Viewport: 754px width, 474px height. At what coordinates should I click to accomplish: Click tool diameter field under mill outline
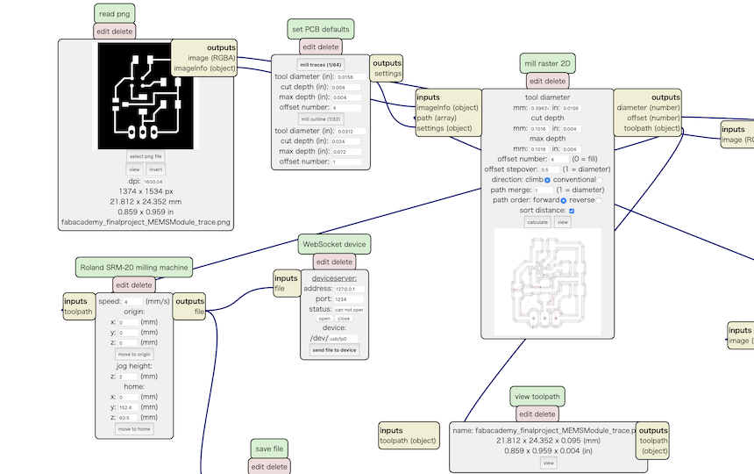pyautogui.click(x=352, y=132)
